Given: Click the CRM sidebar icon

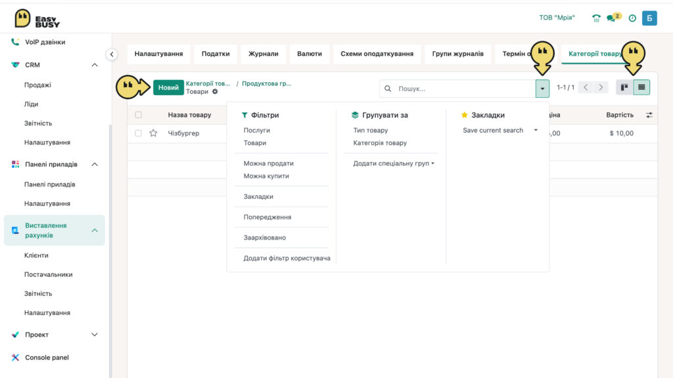Looking at the screenshot, I should point(16,65).
